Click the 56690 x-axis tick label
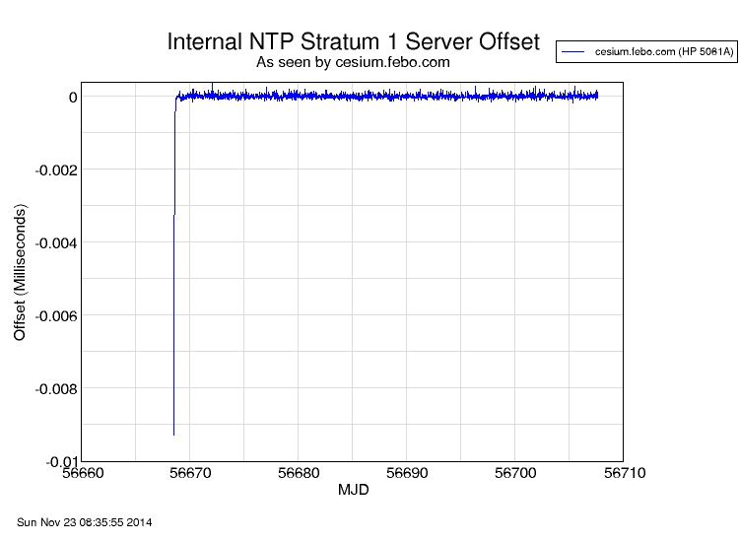 pyautogui.click(x=407, y=473)
